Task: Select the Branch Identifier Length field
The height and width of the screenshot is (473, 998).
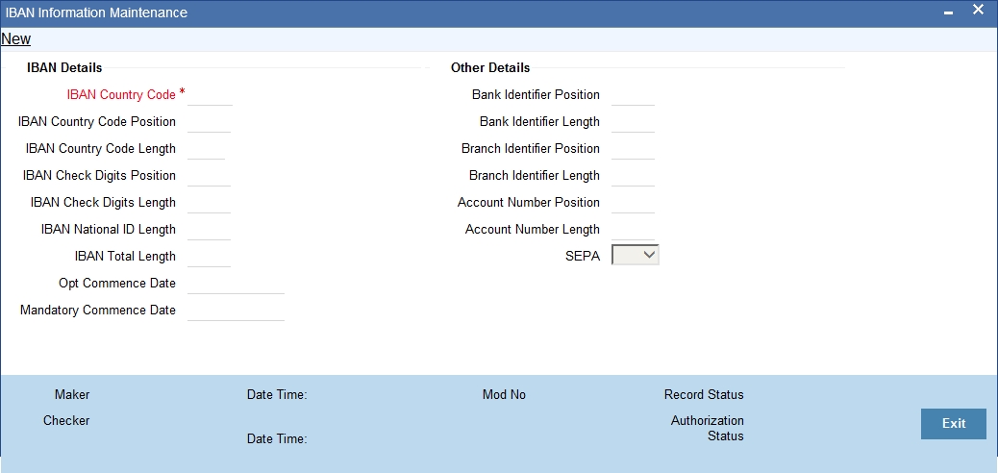Action: (x=633, y=176)
